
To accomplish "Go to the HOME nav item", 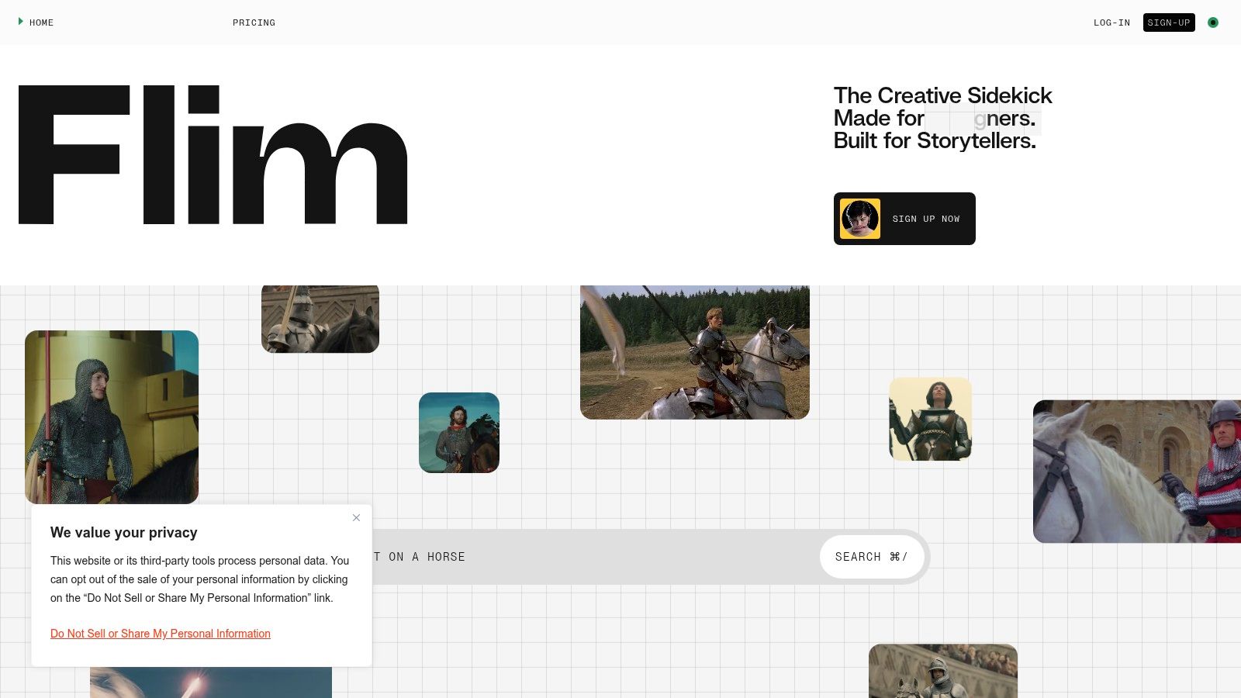I will 41,22.
